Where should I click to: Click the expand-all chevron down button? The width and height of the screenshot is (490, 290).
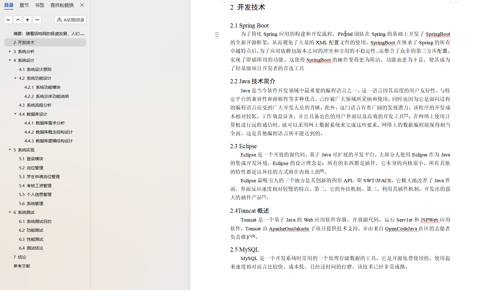8,20
